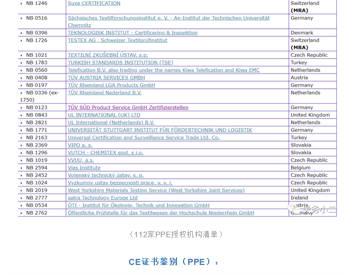Image resolution: width=353 pixels, height=275 pixels.
Task: Select the NB 0336 (ex-1750) cell
Action: click(x=42, y=96)
